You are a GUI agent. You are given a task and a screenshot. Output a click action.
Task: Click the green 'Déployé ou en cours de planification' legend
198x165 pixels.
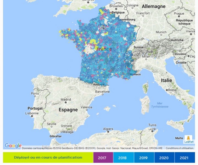pyautogui.click(x=48, y=158)
